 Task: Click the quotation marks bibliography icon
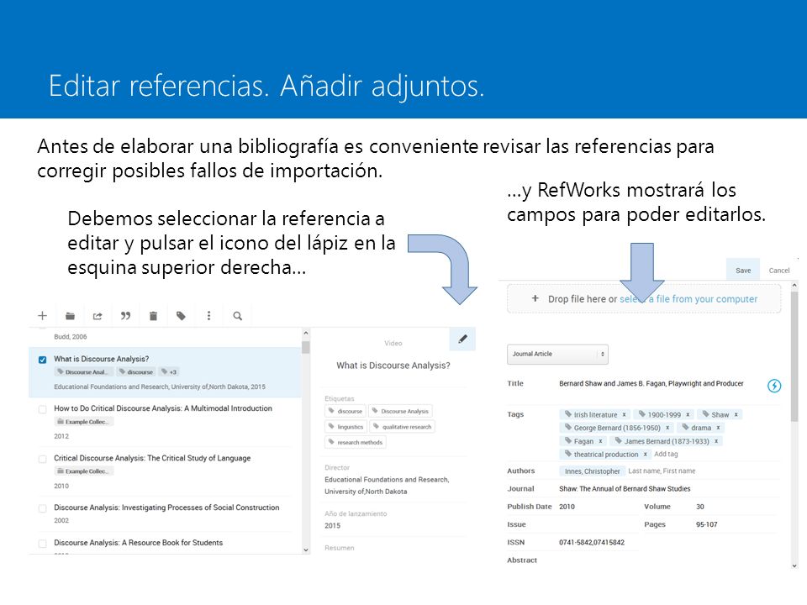[125, 315]
